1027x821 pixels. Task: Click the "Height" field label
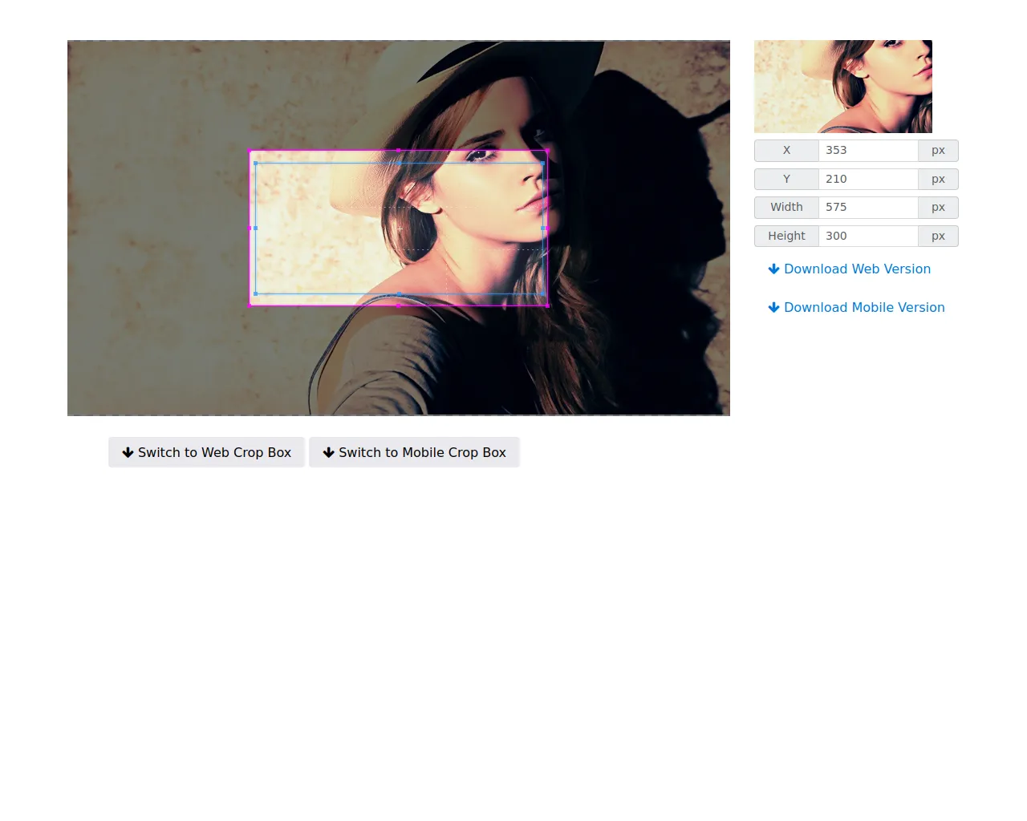pyautogui.click(x=786, y=237)
